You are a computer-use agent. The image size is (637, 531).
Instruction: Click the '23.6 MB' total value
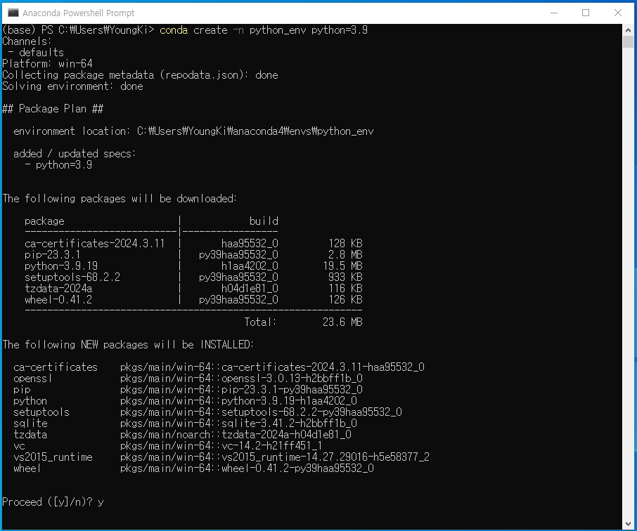click(342, 322)
